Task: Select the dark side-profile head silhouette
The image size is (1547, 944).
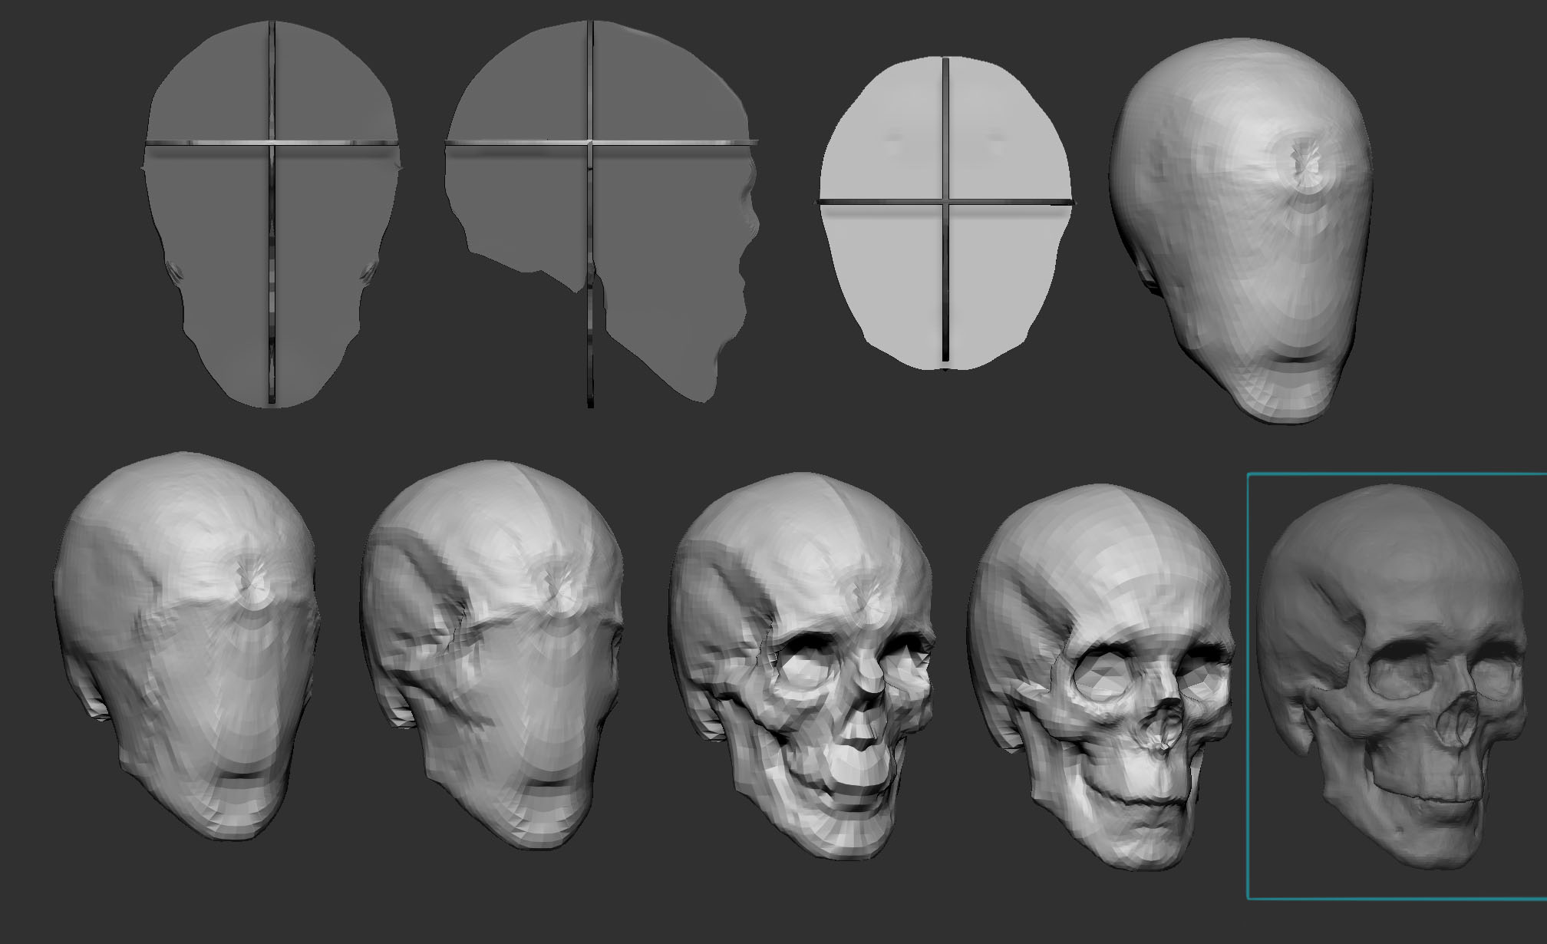Action: point(600,213)
